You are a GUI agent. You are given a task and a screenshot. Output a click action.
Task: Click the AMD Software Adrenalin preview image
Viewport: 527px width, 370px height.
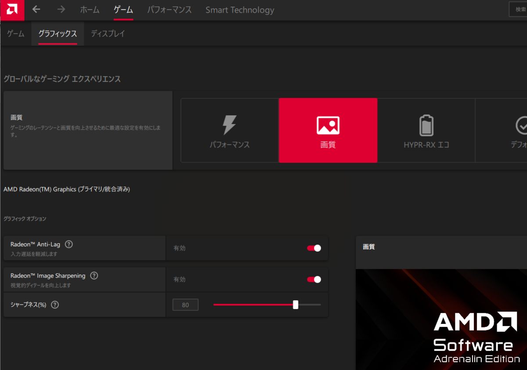[441, 320]
